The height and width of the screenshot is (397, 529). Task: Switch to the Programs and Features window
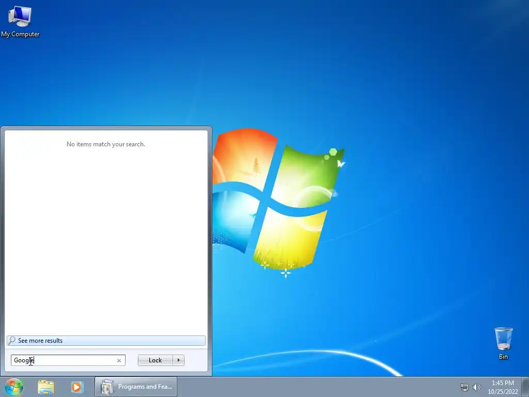136,387
